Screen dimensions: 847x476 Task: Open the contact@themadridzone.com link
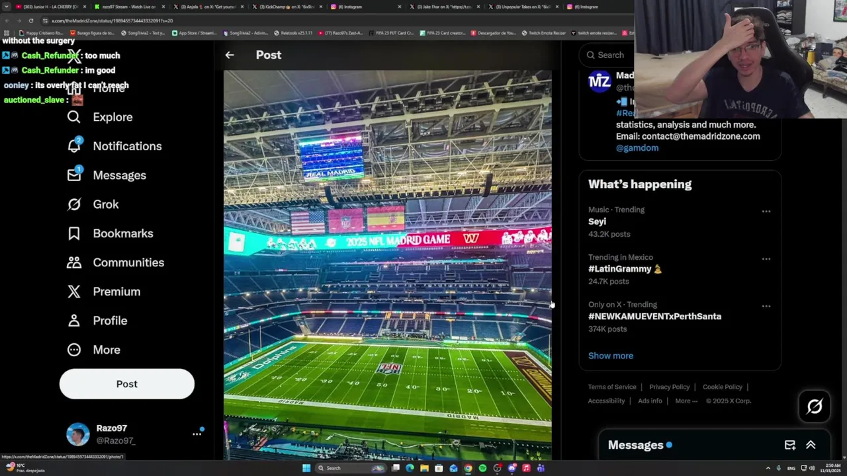point(701,136)
